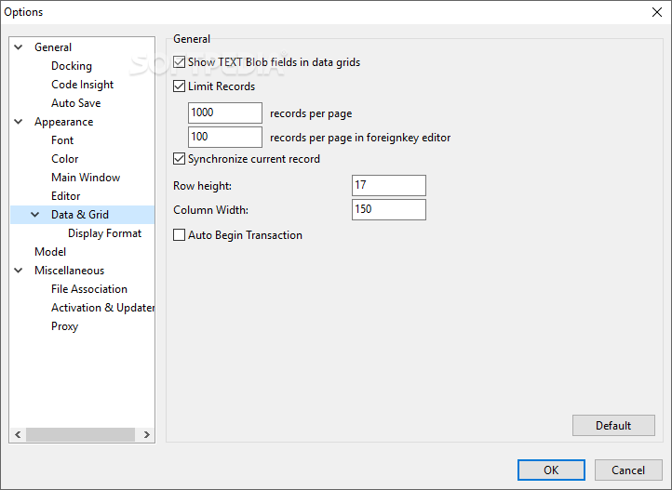Click the records per page field
This screenshot has width=672, height=490.
coord(225,113)
